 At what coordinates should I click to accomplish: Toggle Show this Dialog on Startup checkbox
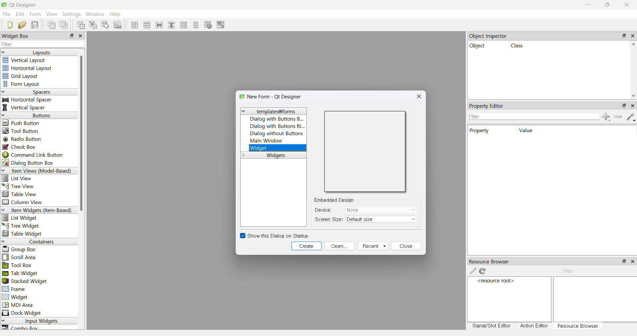[243, 236]
